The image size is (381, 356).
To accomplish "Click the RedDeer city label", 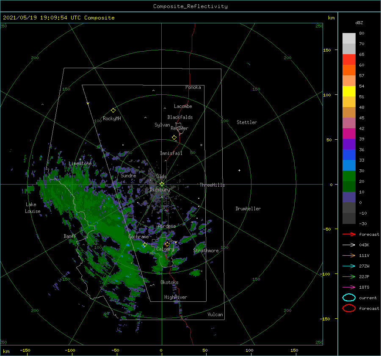I will point(179,128).
